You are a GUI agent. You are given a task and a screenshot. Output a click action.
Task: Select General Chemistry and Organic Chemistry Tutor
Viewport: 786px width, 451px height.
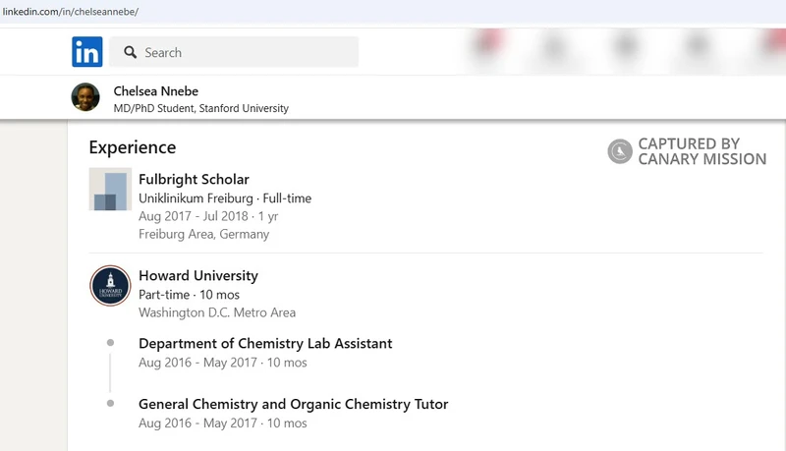coord(293,404)
